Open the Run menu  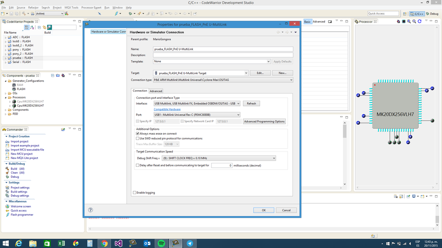pos(107,8)
